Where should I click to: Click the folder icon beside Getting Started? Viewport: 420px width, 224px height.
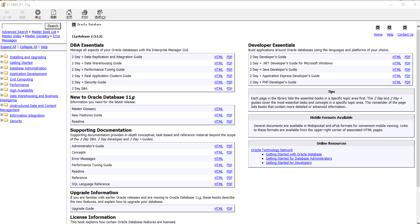click(6, 62)
